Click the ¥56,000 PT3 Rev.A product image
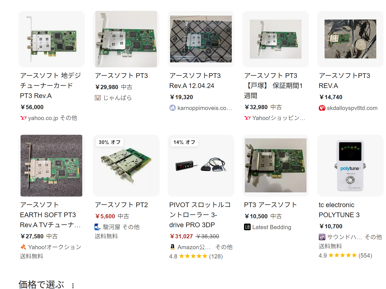This screenshot has height=289, width=386. 51,39
